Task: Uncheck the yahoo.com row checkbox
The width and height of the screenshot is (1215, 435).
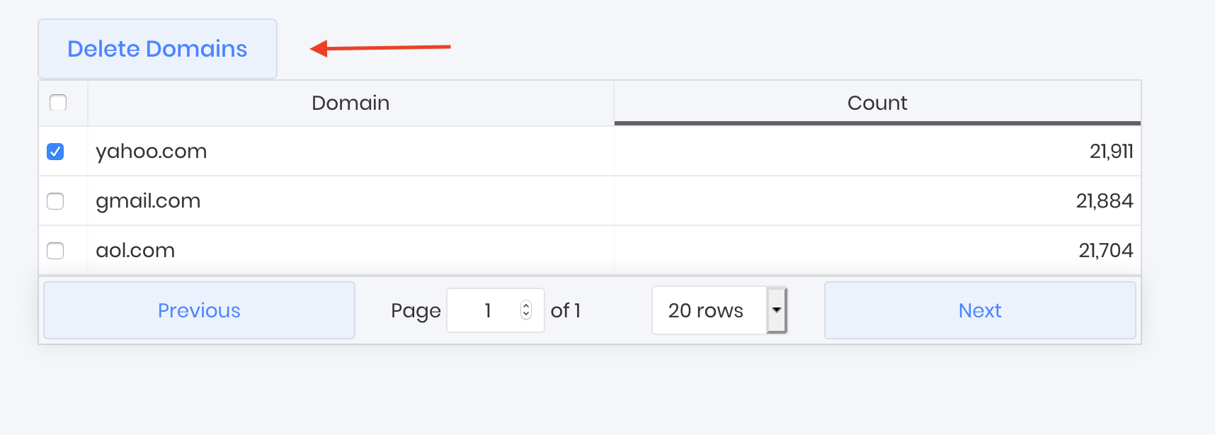Action: pos(55,152)
